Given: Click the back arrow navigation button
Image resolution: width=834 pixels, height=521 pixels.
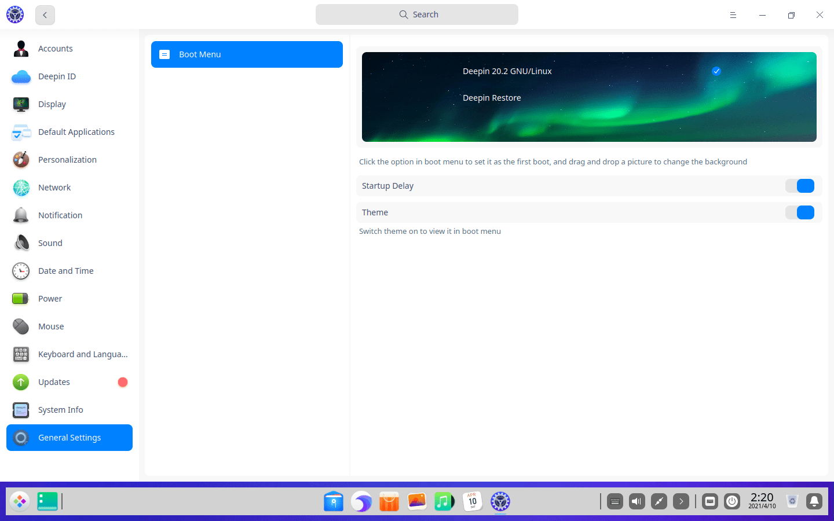Looking at the screenshot, I should [45, 14].
